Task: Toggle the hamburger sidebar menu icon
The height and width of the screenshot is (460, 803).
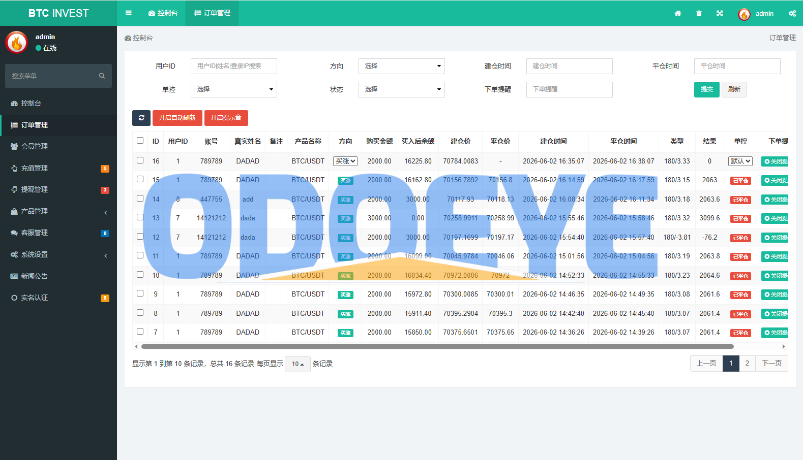Action: (x=129, y=13)
